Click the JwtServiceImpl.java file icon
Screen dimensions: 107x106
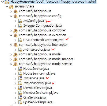click(x=20, y=83)
